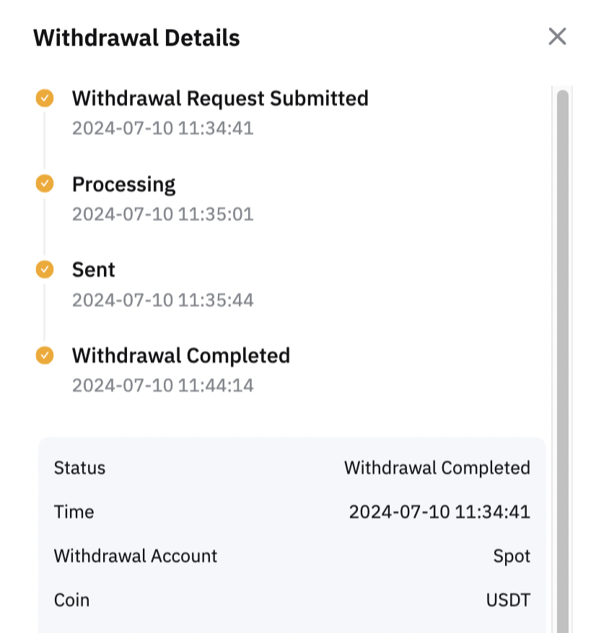609x633 pixels.
Task: Click the Withdrawal Account value Spot
Action: click(512, 556)
